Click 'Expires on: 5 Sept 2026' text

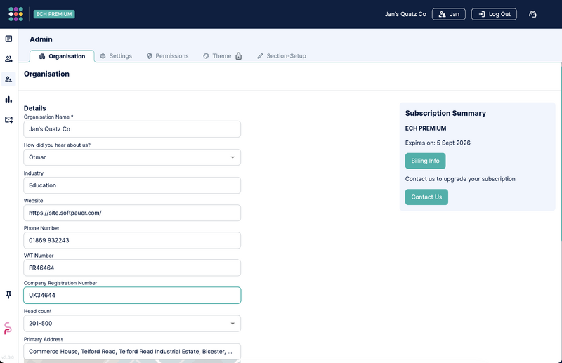[x=438, y=143]
